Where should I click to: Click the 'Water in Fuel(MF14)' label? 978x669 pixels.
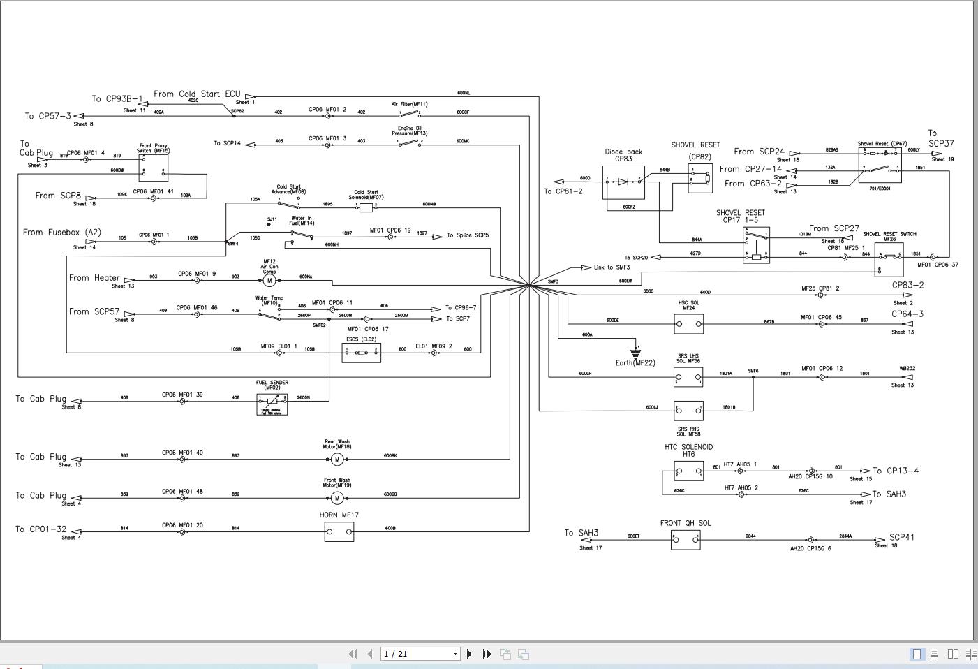[x=302, y=221]
